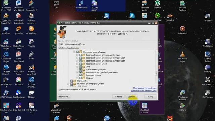This screenshot has width=215, height=121.
Task: Launch Download Master icon
Action: coord(145,6)
